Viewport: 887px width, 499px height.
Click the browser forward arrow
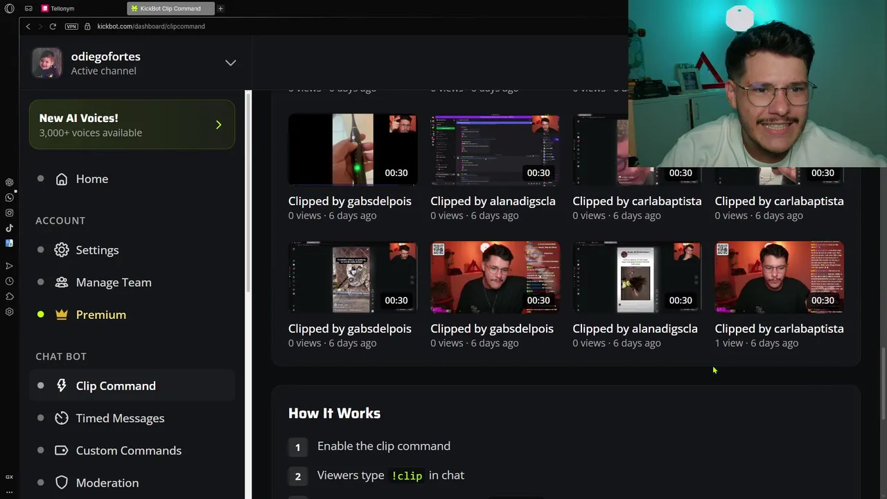40,26
